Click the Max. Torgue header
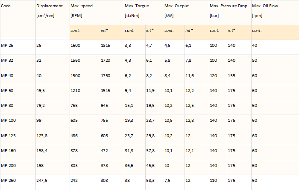This screenshot has height=190, width=299. pos(137,6)
